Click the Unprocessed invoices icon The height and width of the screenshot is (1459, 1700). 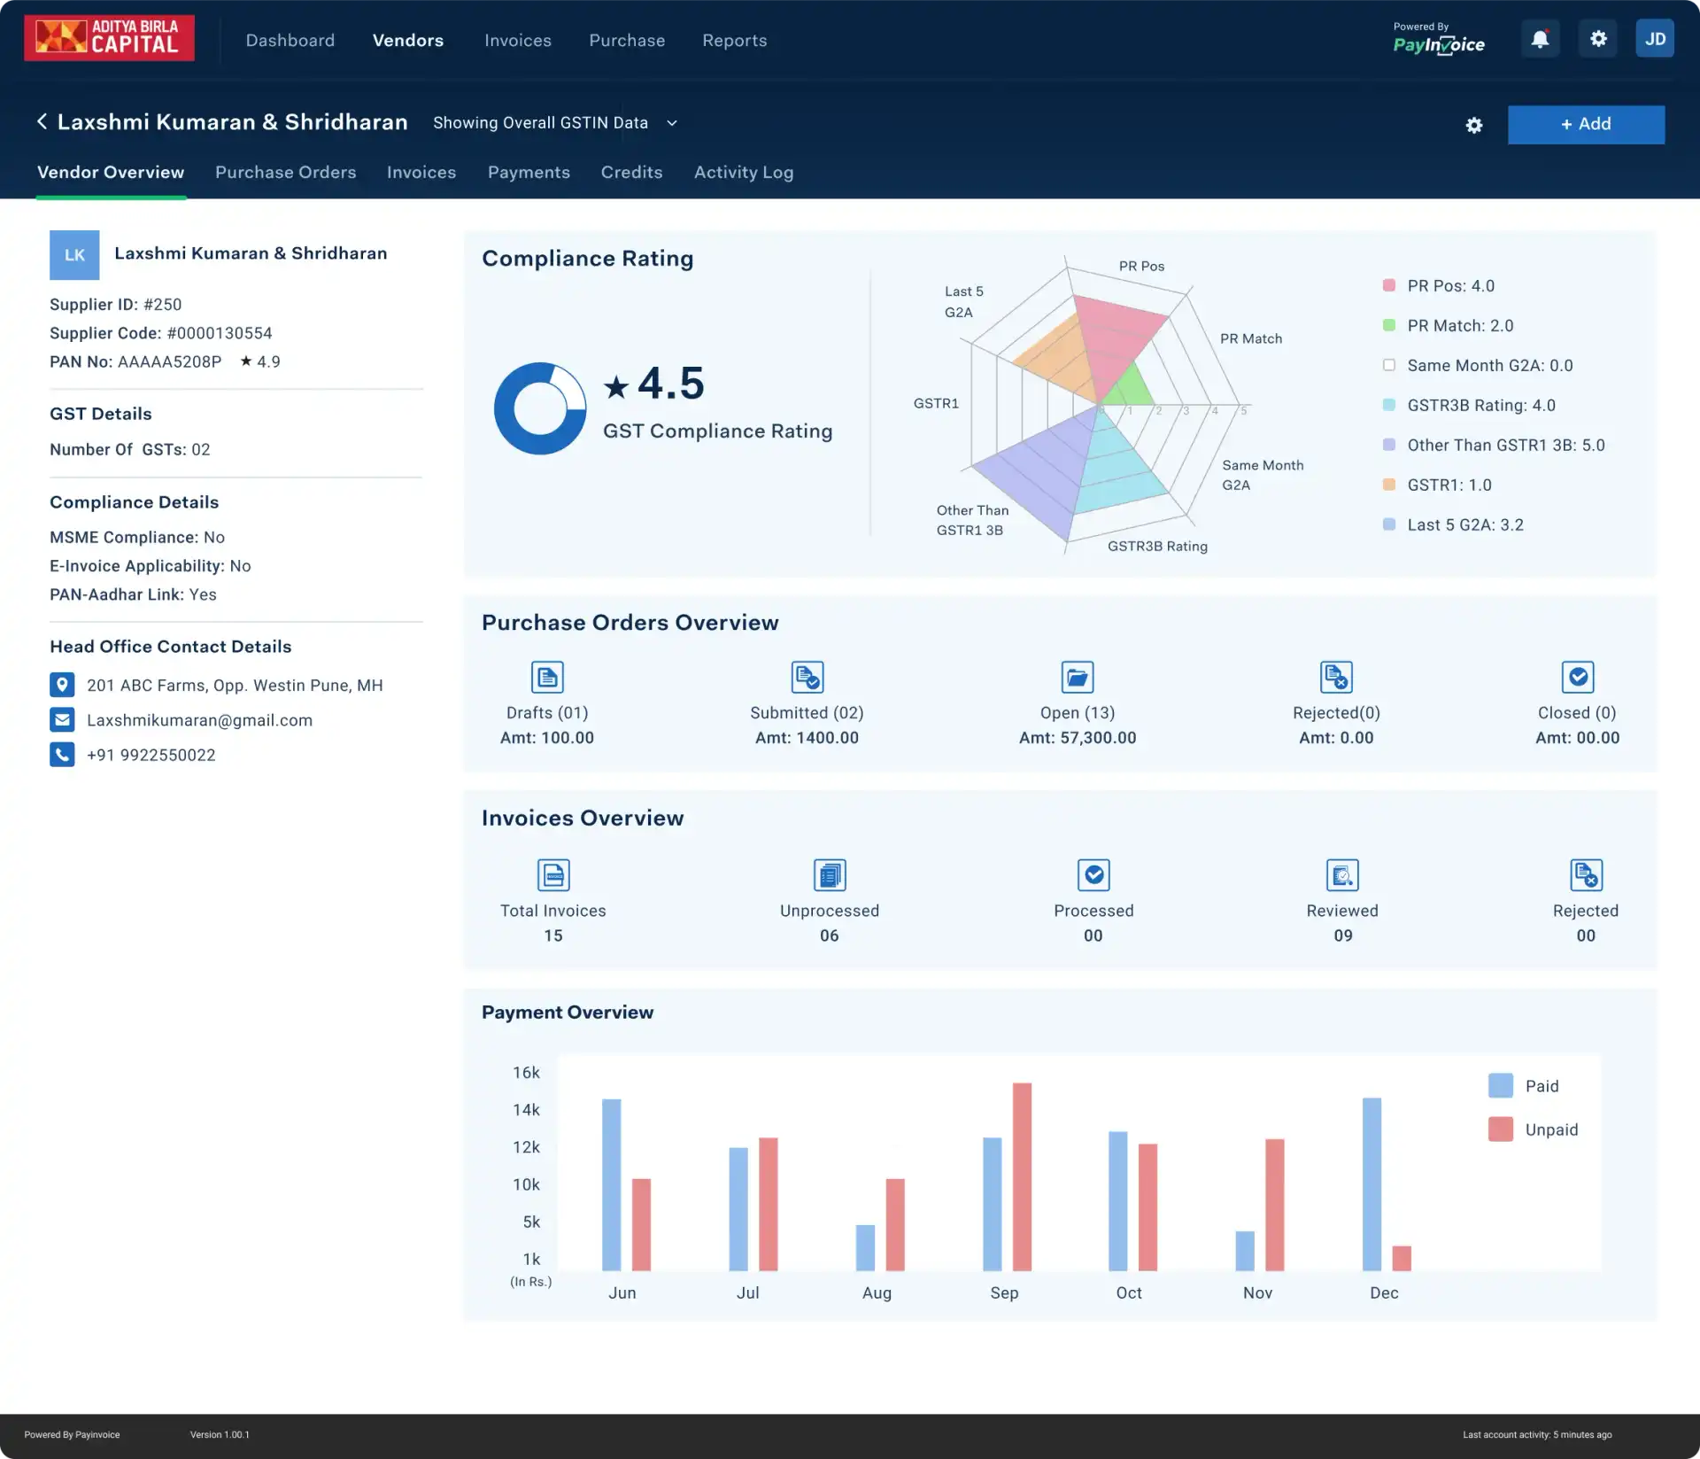830,875
